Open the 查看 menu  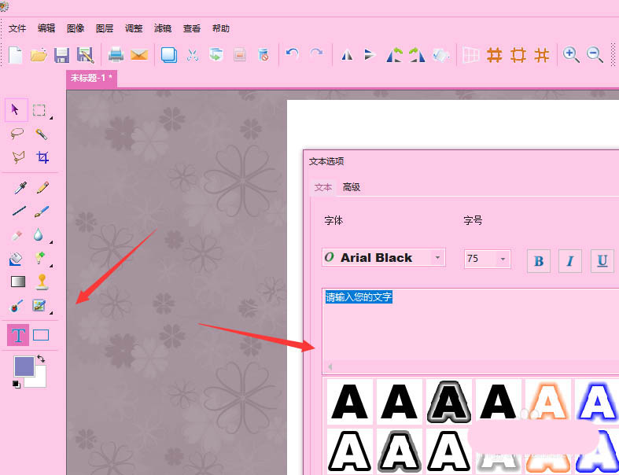192,28
